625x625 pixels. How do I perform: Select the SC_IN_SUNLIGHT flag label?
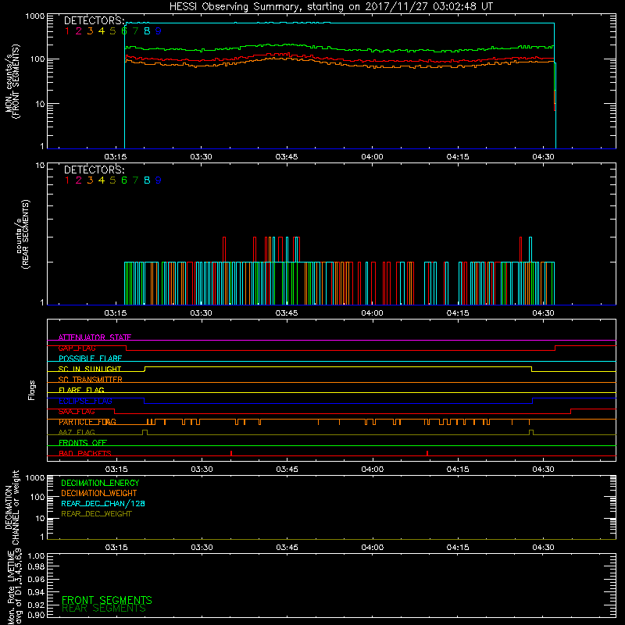90,369
